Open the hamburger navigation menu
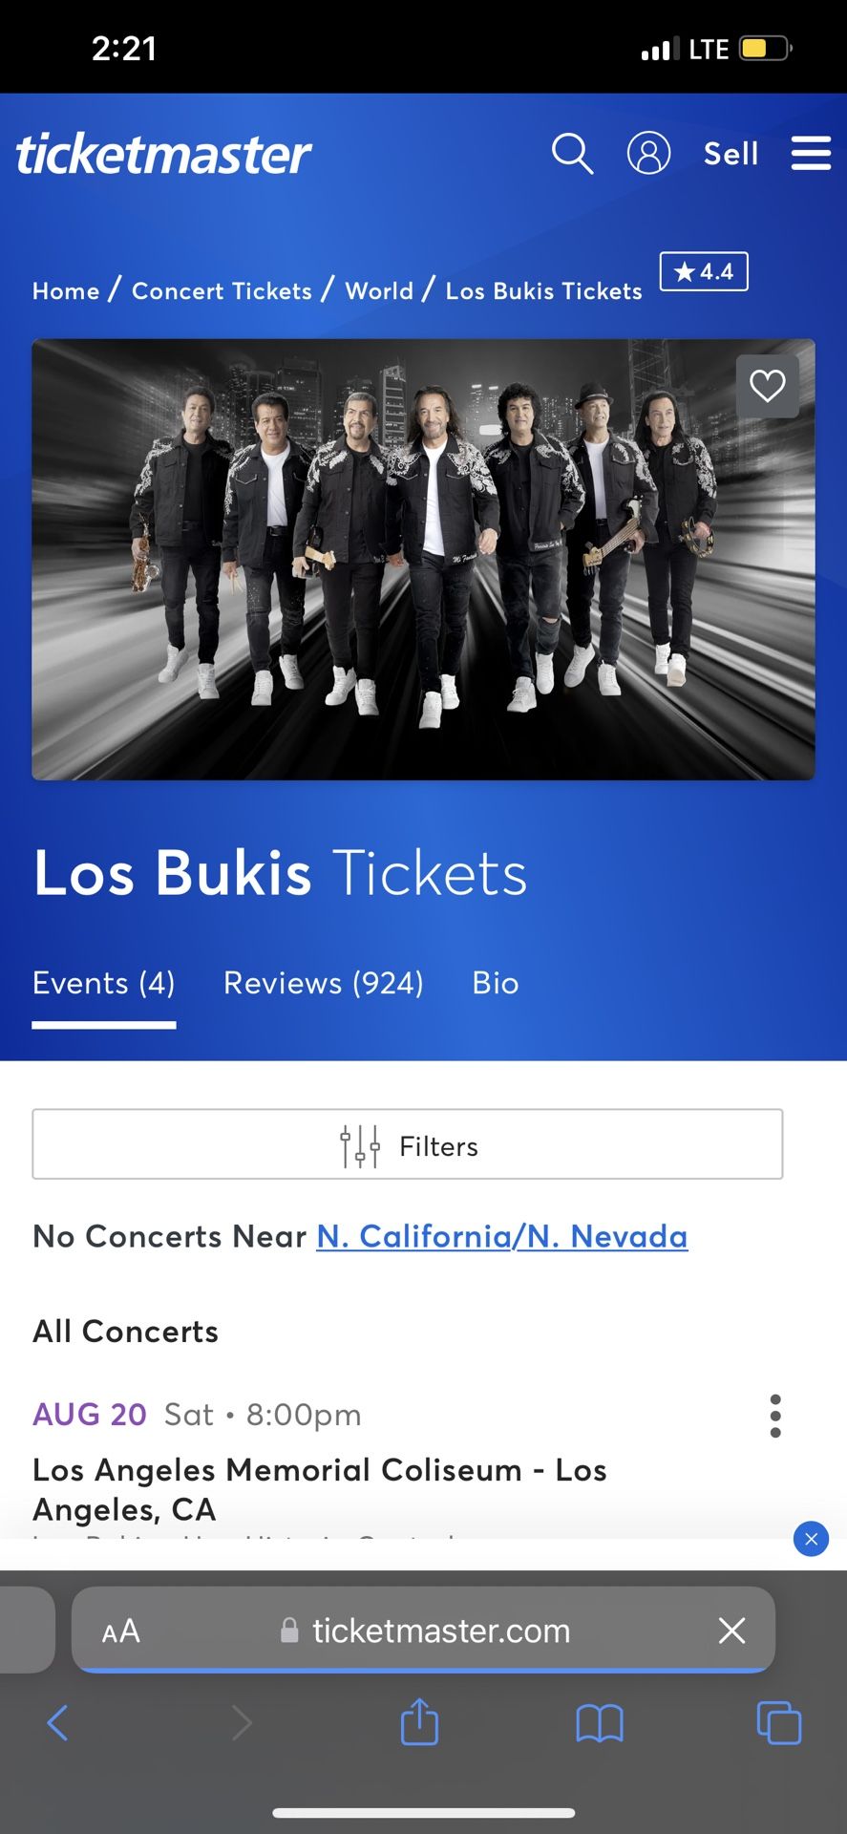847x1834 pixels. pyautogui.click(x=810, y=153)
